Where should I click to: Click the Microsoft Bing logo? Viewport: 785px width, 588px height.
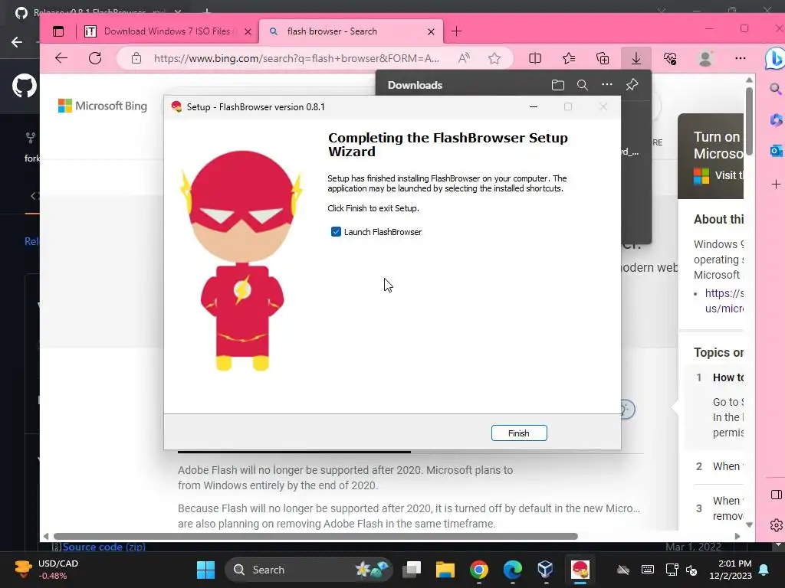coord(103,106)
